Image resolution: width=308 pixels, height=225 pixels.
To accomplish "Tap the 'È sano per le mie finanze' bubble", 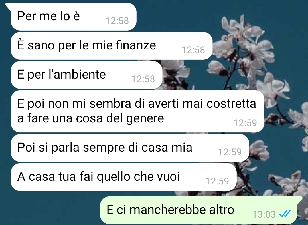I will pos(112,46).
